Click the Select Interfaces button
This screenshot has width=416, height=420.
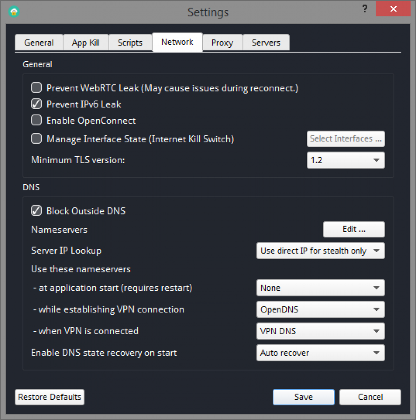pos(346,139)
